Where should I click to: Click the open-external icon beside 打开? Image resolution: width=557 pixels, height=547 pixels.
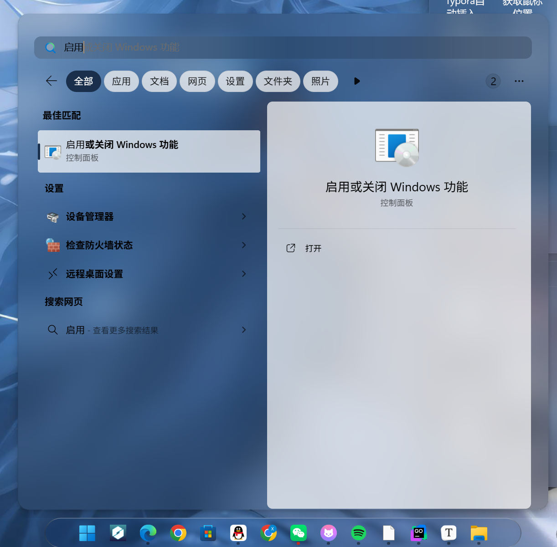point(291,248)
